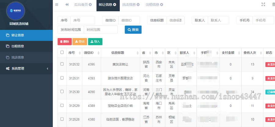Screen dimensions: 275x127
Task: Click the 苏州市 city cell
Action: (159, 119)
